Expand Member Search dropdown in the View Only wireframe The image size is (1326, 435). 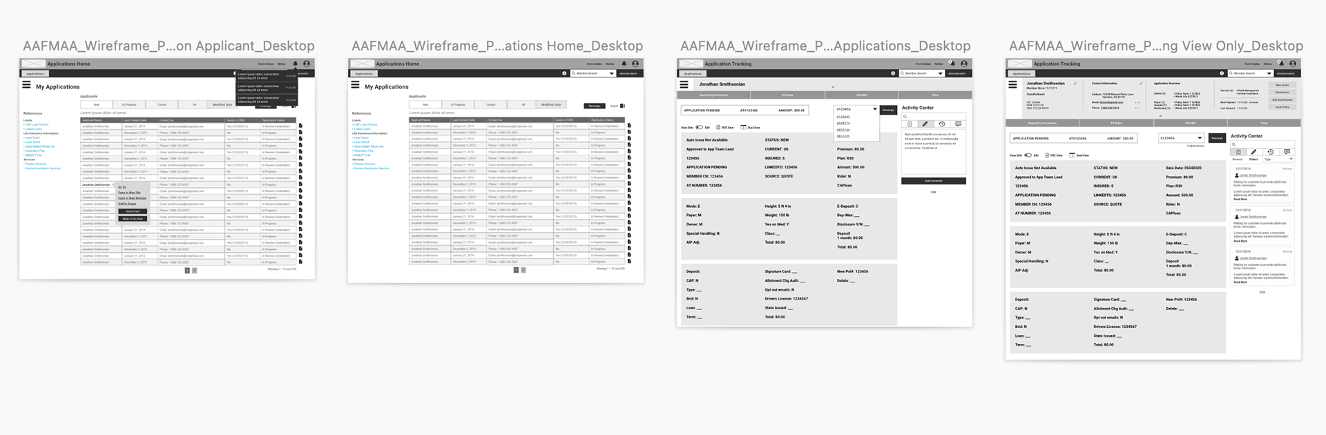[1269, 73]
